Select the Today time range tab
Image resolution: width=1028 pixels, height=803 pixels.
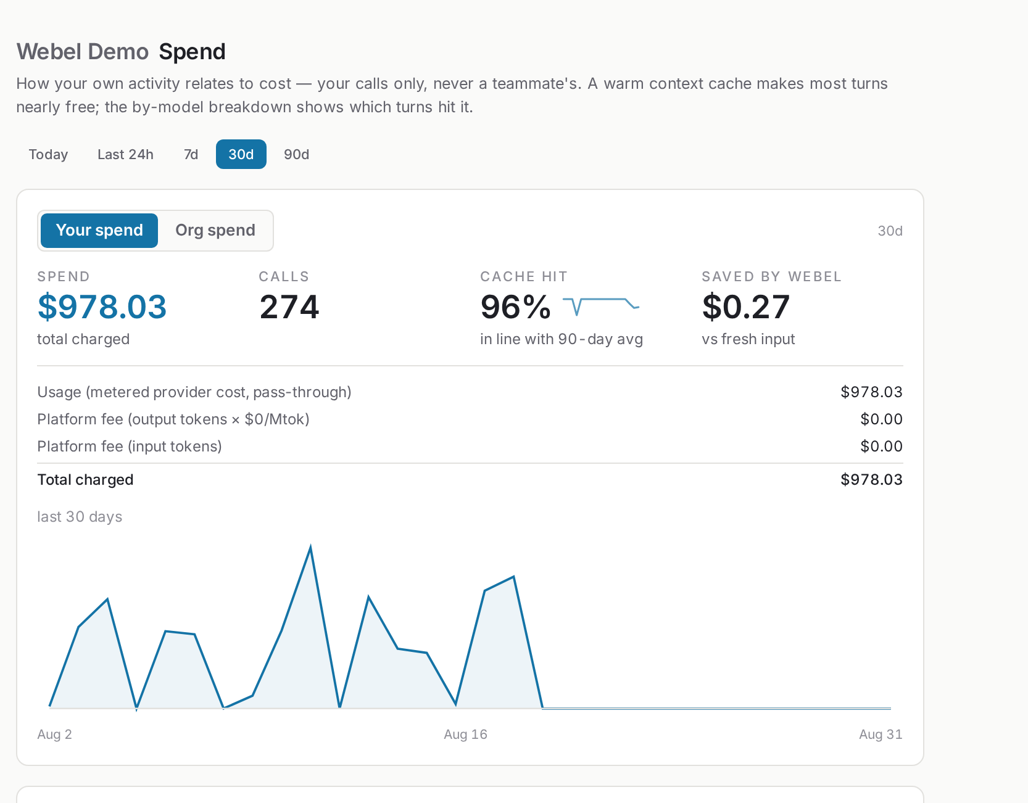(x=48, y=154)
